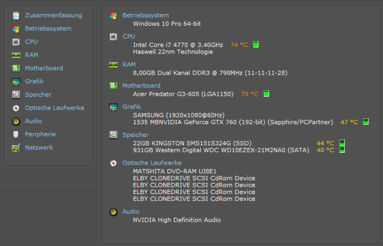The image size is (383, 246).
Task: Click the Motherboard icon in sidebar
Action: pos(16,68)
